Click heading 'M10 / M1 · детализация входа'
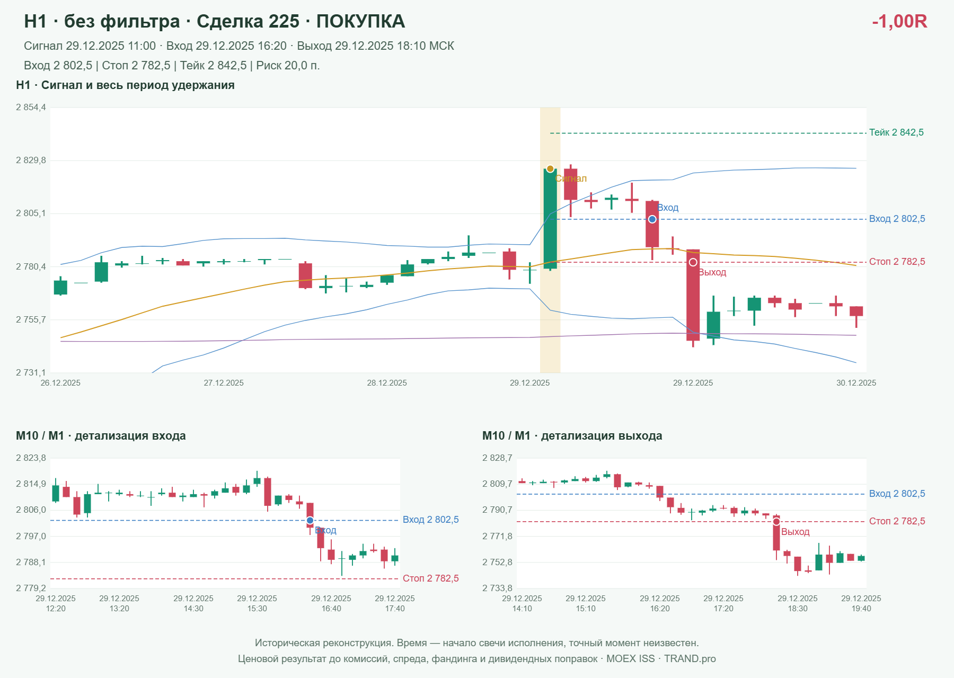 coord(101,436)
